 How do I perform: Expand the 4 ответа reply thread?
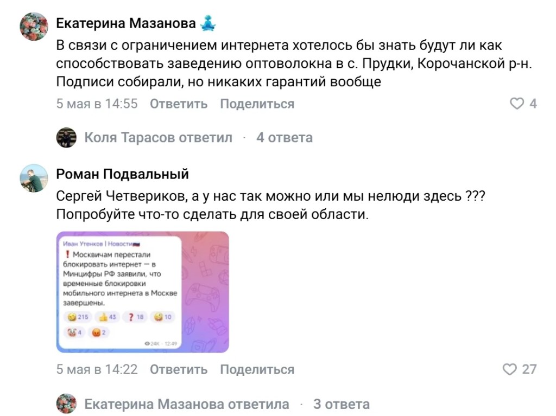pos(285,137)
